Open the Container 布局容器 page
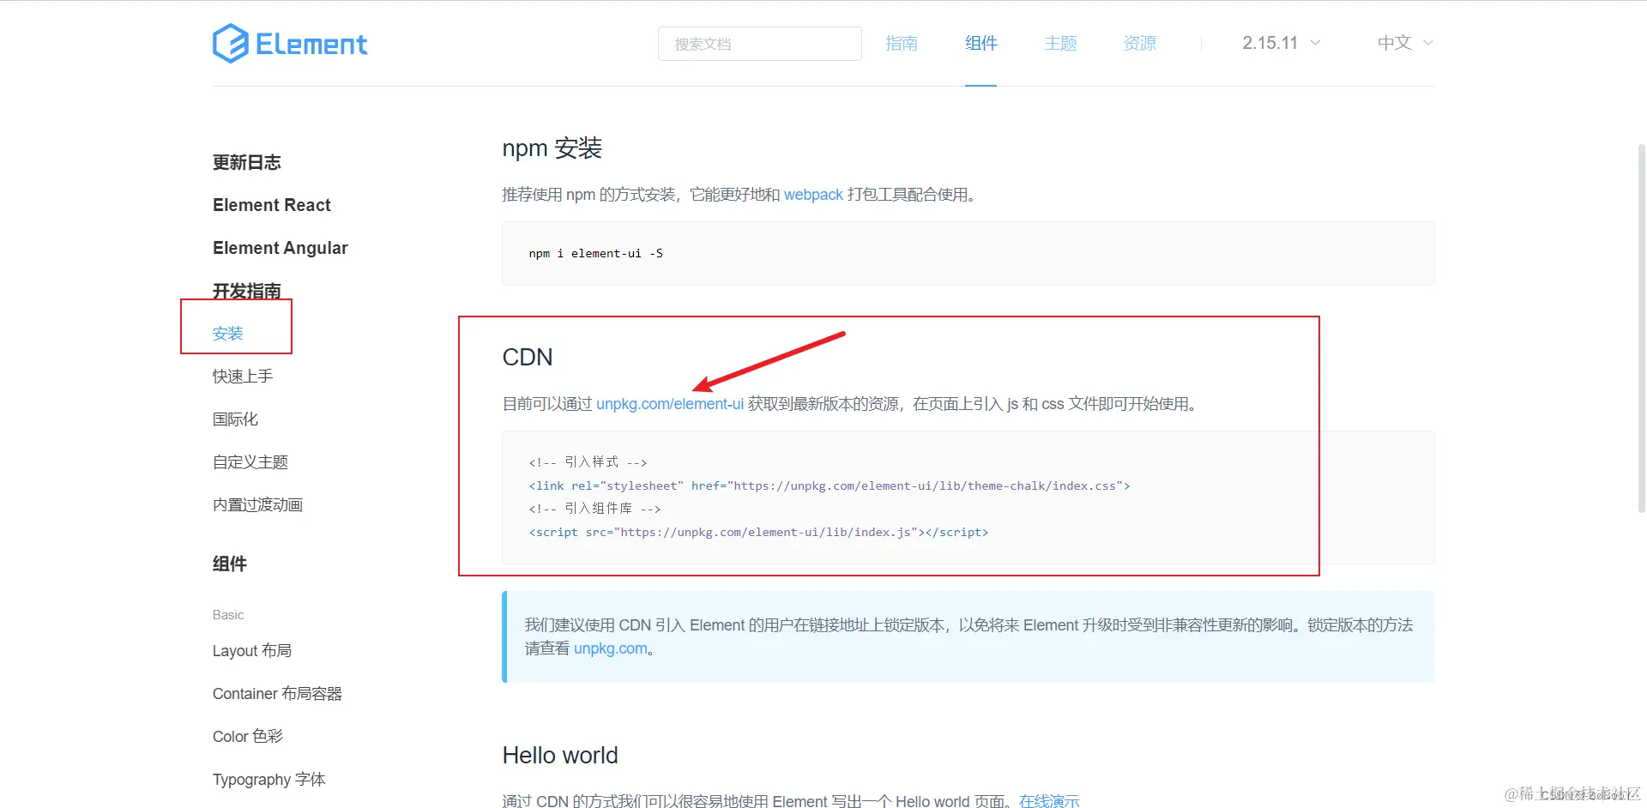Screen dimensions: 1647x808 pos(276,693)
